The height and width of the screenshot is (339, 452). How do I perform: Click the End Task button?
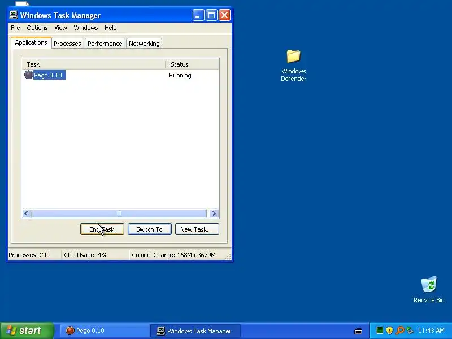pos(102,229)
